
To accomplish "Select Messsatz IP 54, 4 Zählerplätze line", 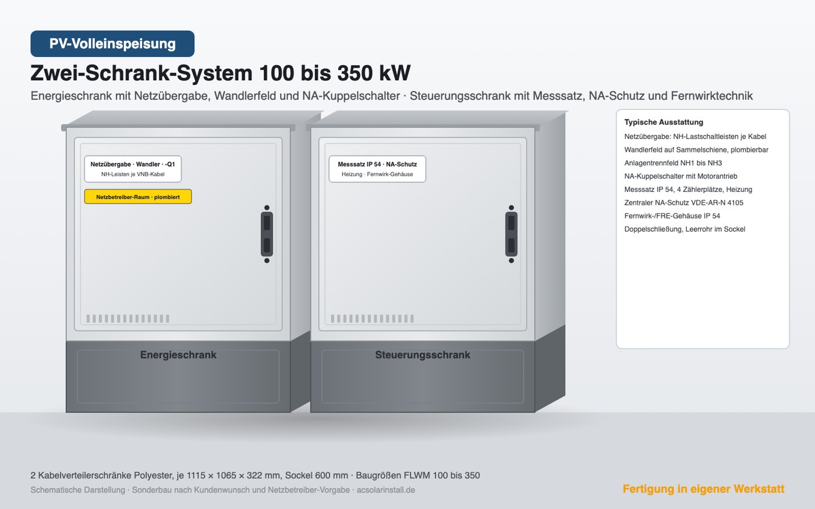I will point(688,190).
